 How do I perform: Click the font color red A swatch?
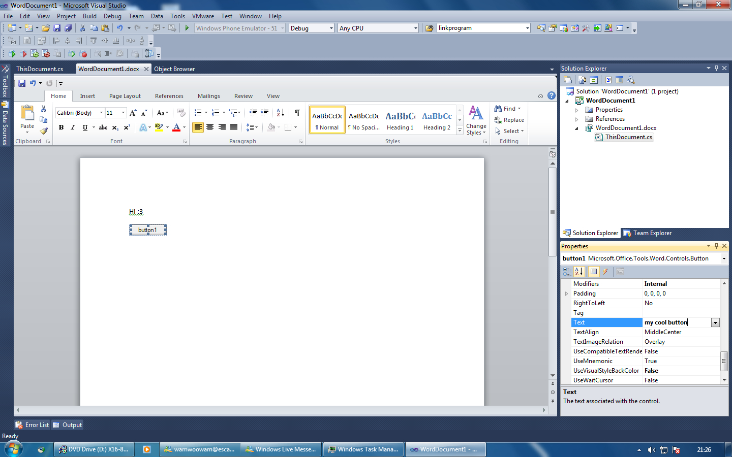[x=176, y=127]
